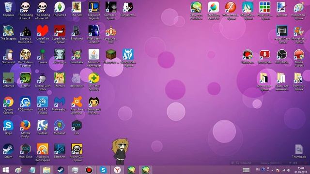Open Danganronpa desktop shortcut
This screenshot has width=310, height=174.
[128, 9]
